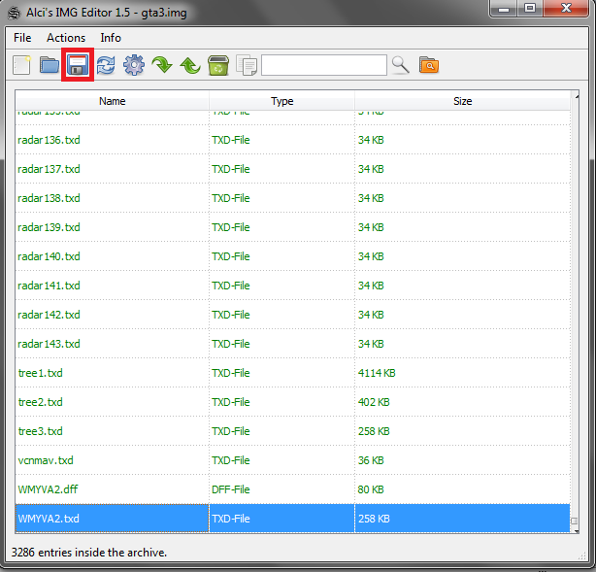This screenshot has width=596, height=572.
Task: Click the magnifying glass search icon
Action: (400, 65)
